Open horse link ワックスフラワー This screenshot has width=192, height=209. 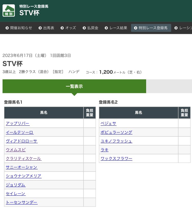coord(116,158)
